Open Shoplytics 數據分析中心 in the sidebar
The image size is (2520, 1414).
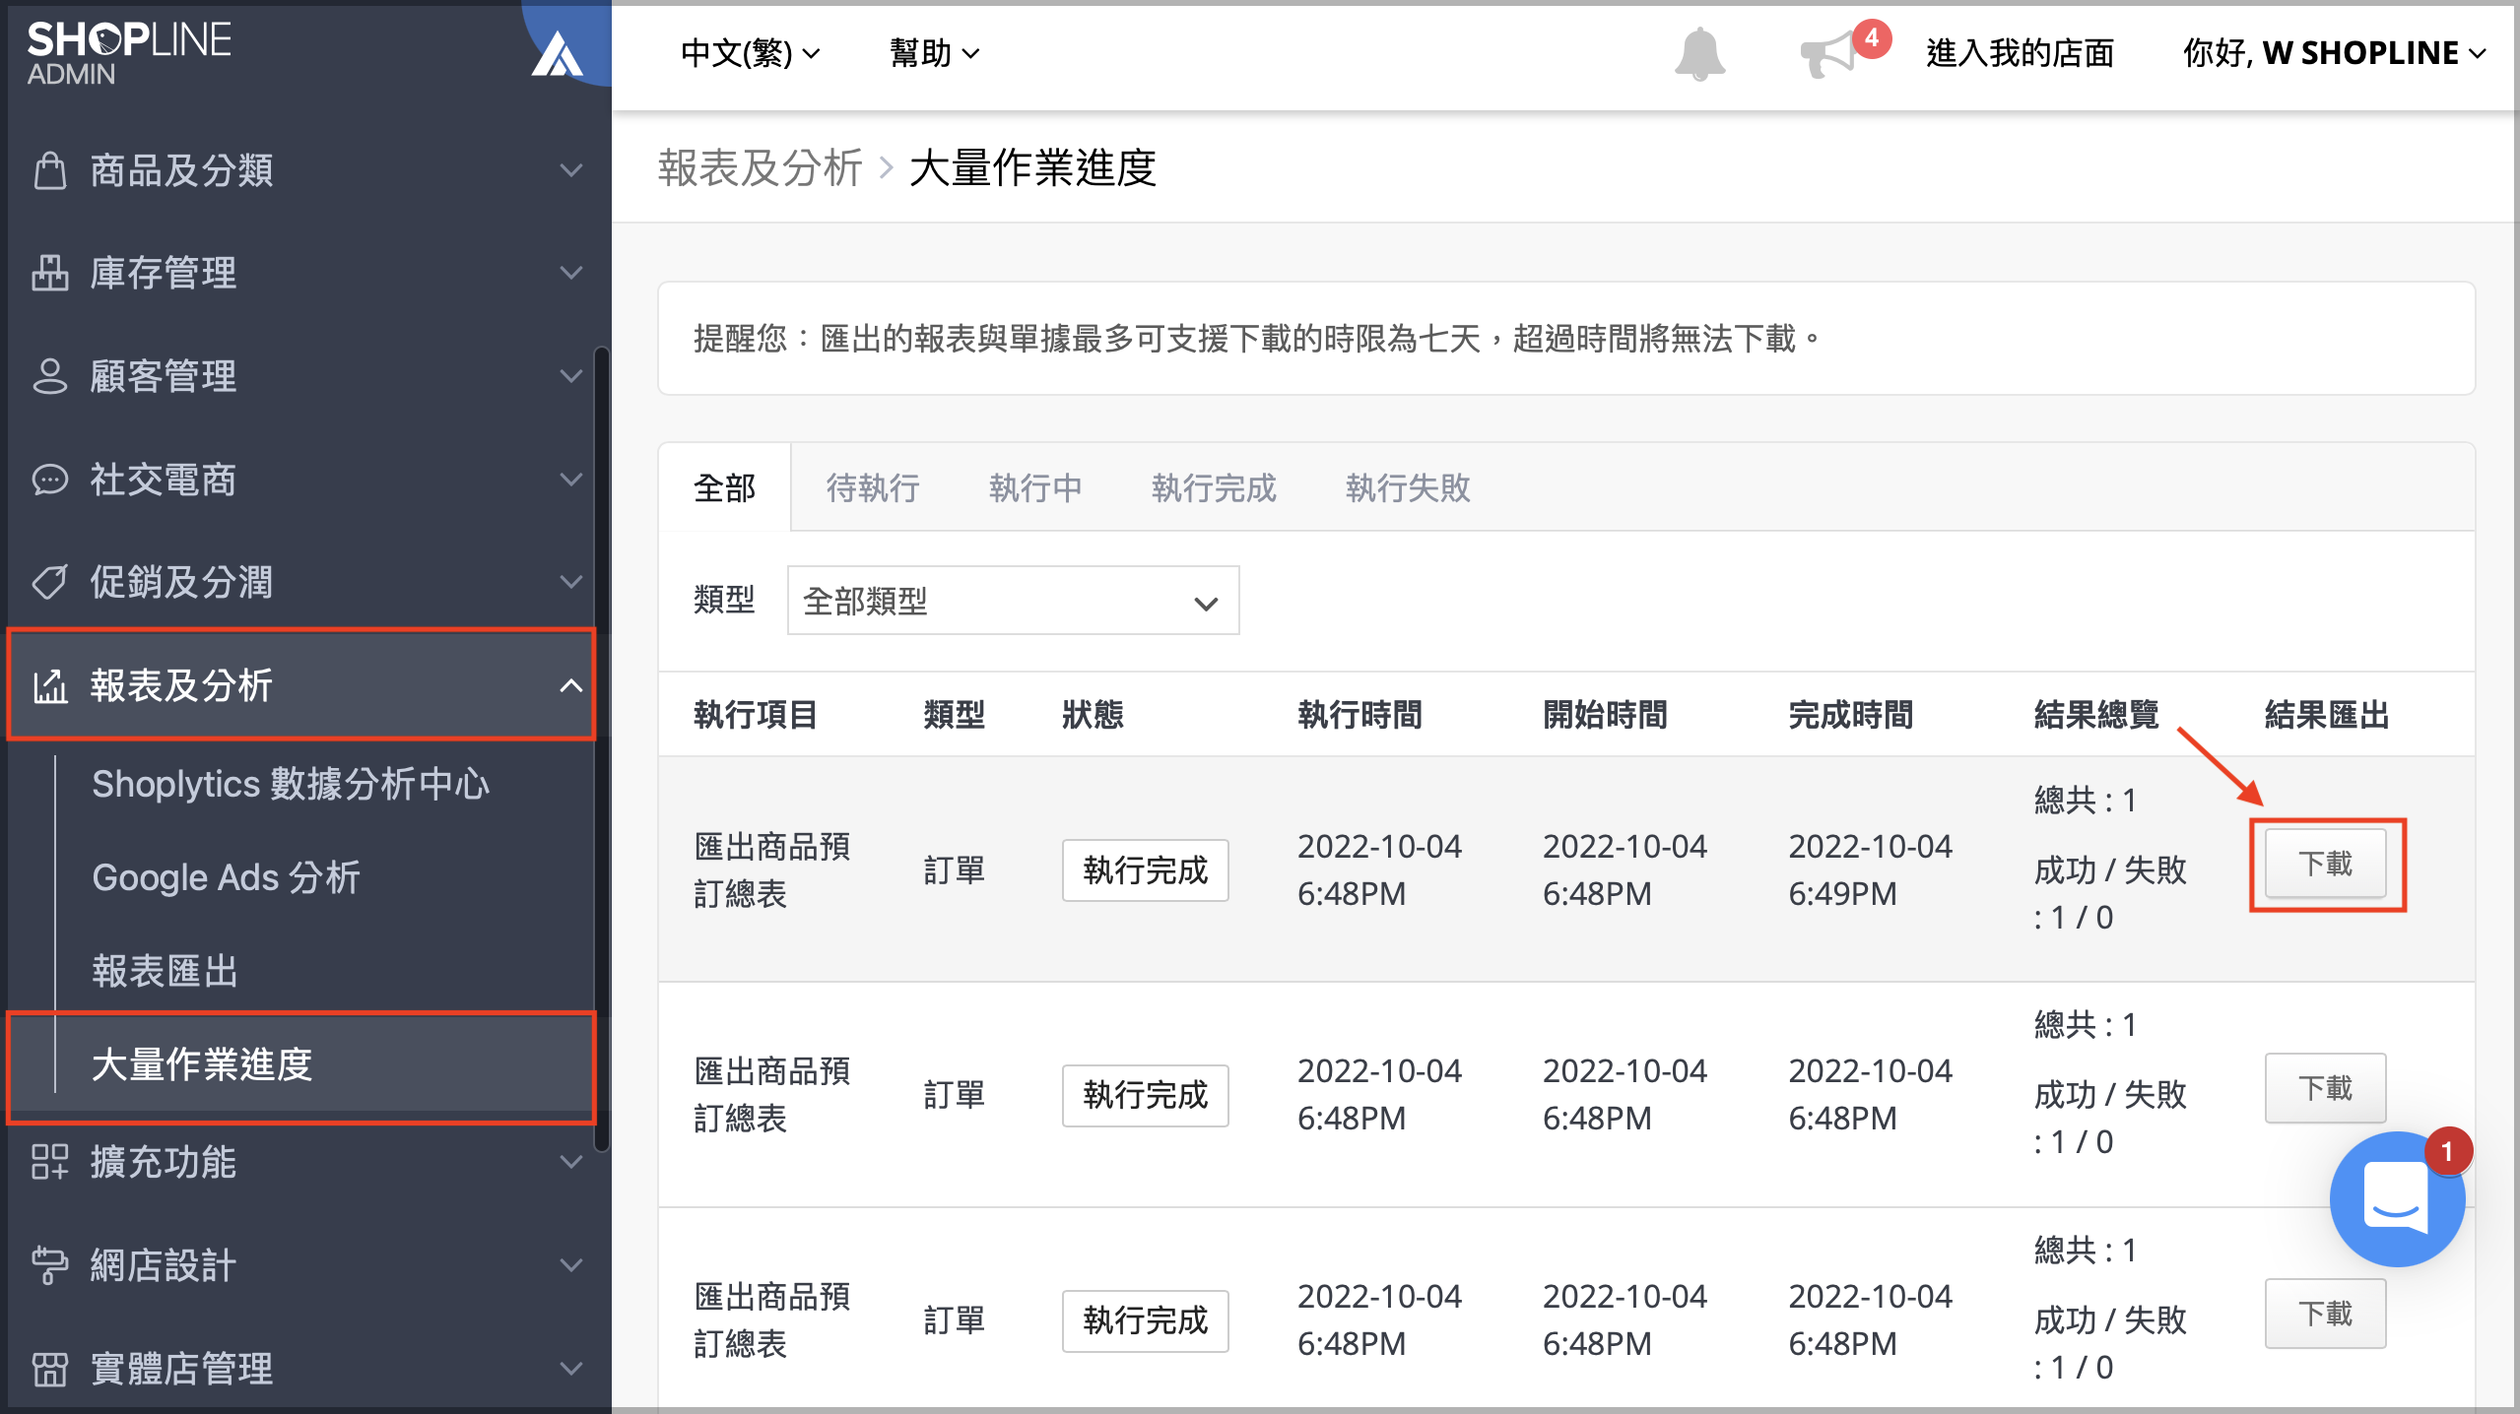291,784
